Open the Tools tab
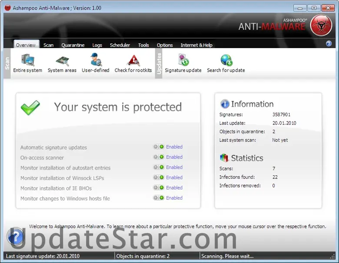 click(x=143, y=45)
